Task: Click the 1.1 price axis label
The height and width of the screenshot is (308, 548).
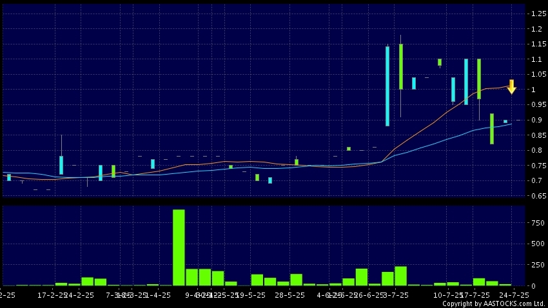Action: pos(536,59)
